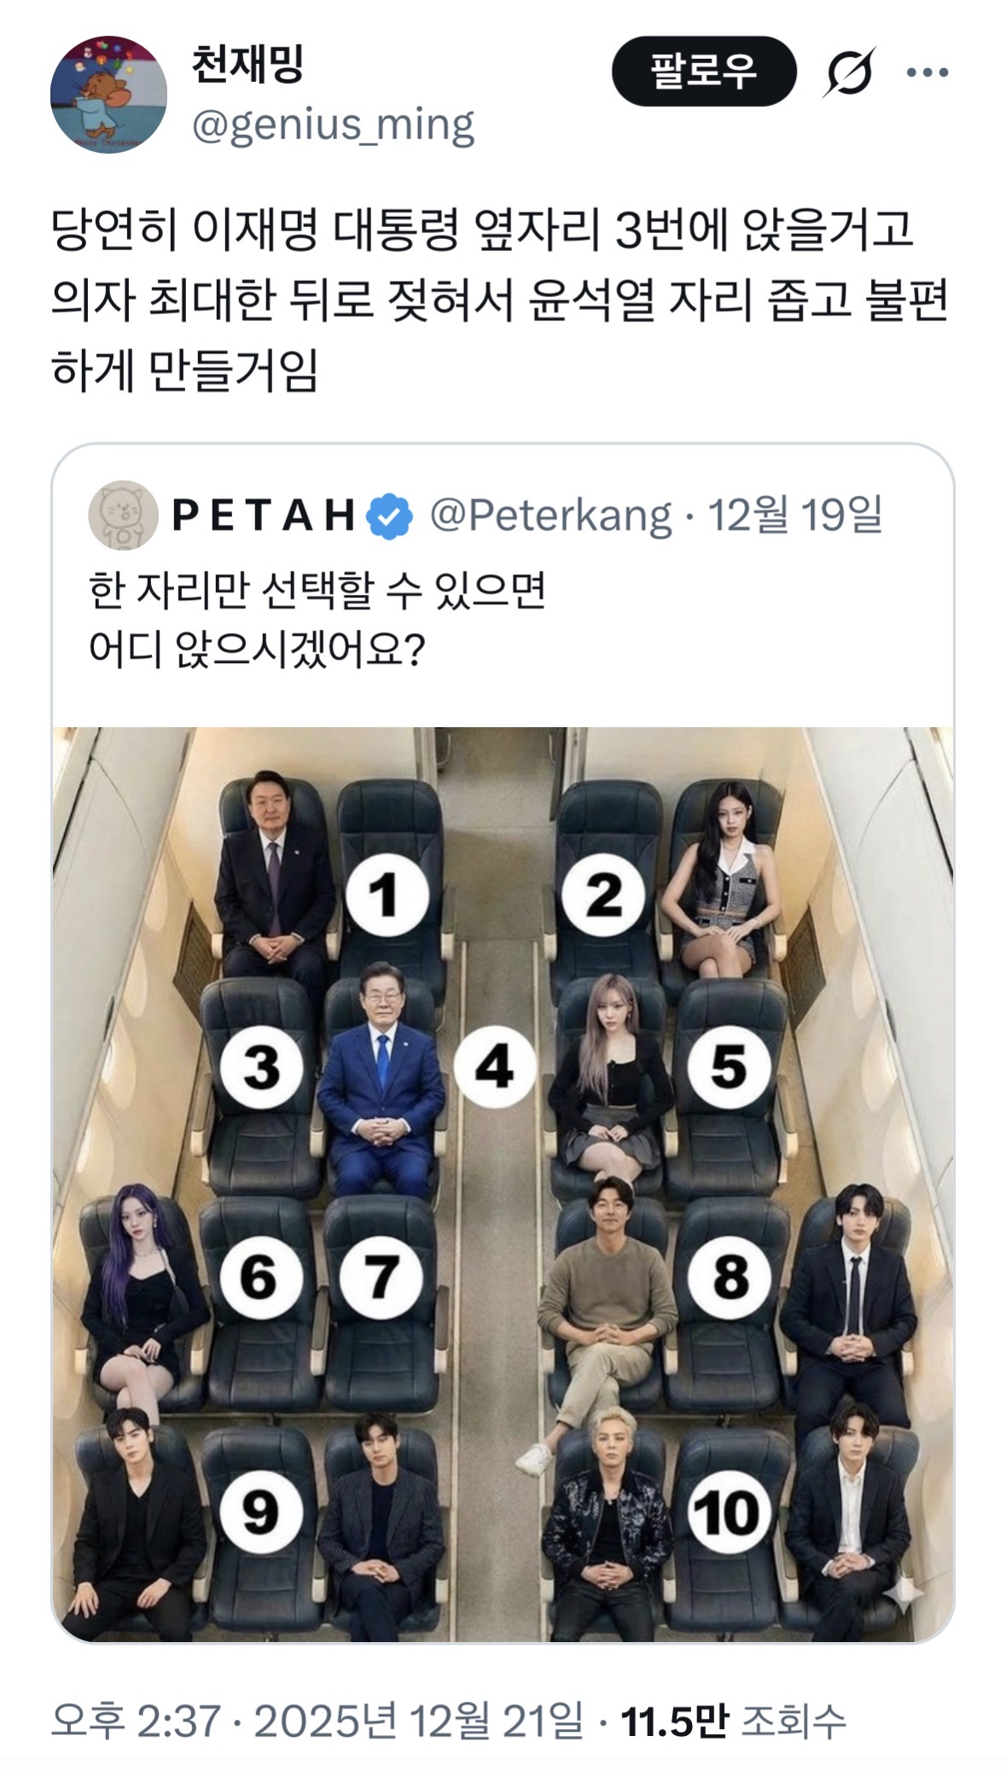Click the PETAH display name
Screen dimensions: 1006x1777
pos(265,515)
